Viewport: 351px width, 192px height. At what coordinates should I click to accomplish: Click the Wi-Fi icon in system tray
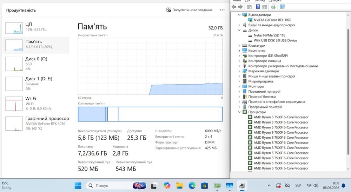pyautogui.click(x=309, y=186)
